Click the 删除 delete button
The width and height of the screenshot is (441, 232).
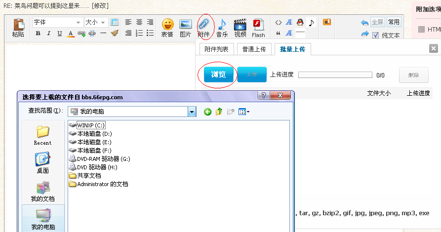(x=414, y=75)
